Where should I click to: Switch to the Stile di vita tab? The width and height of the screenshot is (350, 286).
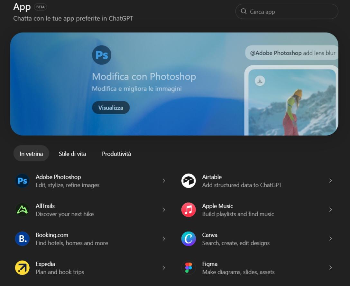click(72, 154)
